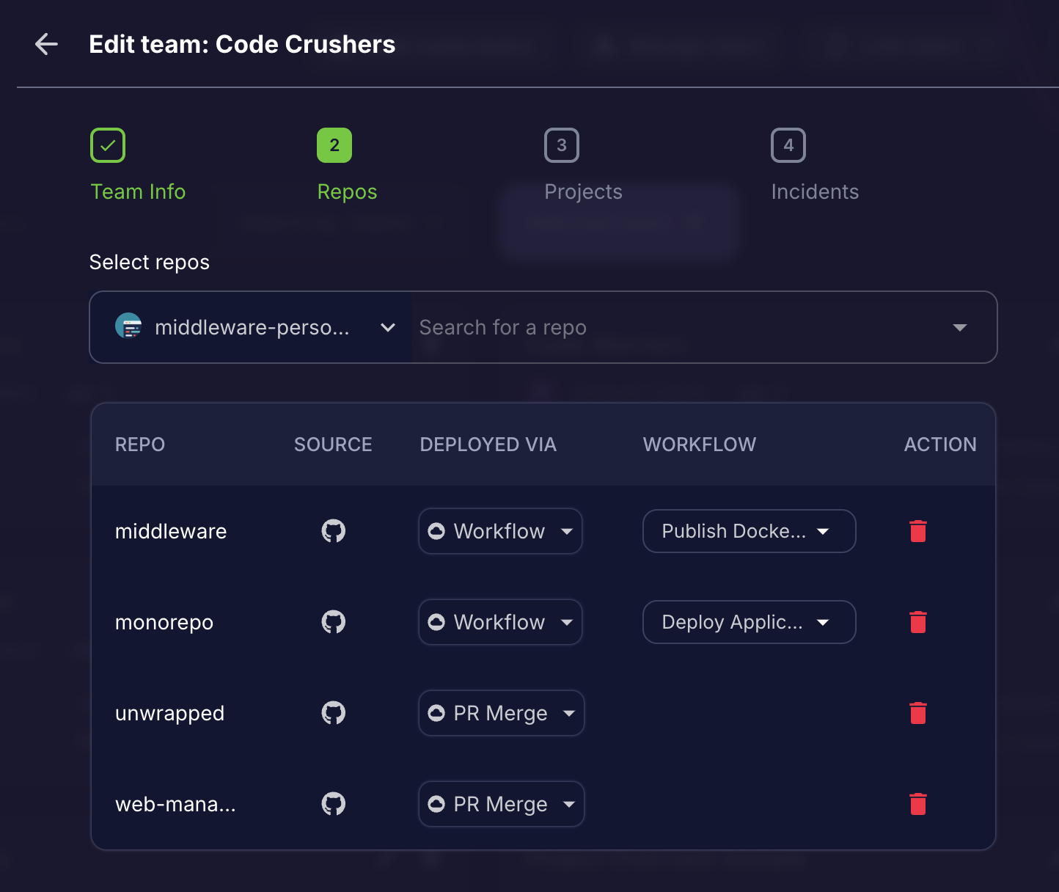Select the Repos step number 2

334,146
